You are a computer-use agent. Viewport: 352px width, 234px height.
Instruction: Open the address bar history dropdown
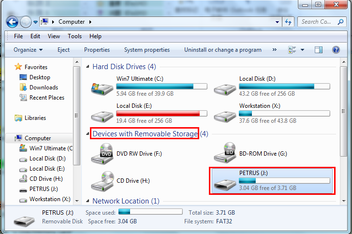[277, 22]
